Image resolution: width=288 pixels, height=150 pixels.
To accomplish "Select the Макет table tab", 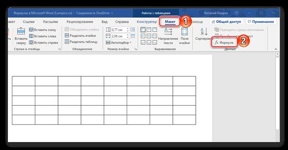I will coord(170,21).
